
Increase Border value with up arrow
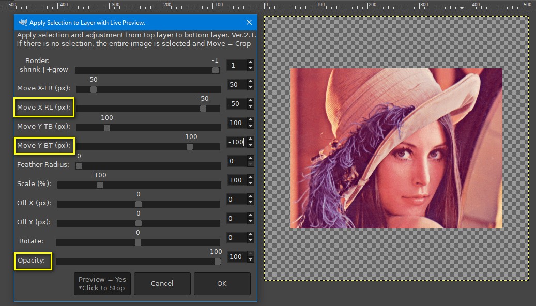251,63
